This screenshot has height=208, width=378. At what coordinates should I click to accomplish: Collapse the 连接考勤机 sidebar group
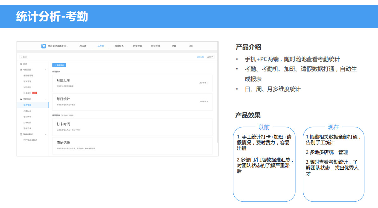click(x=46, y=134)
